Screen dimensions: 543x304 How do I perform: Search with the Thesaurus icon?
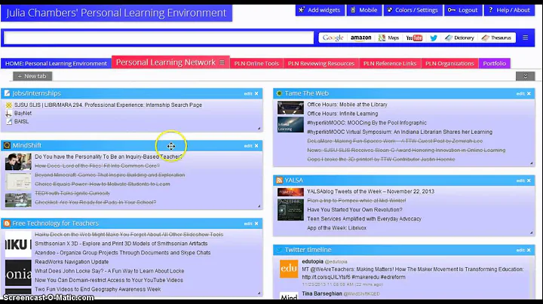496,38
